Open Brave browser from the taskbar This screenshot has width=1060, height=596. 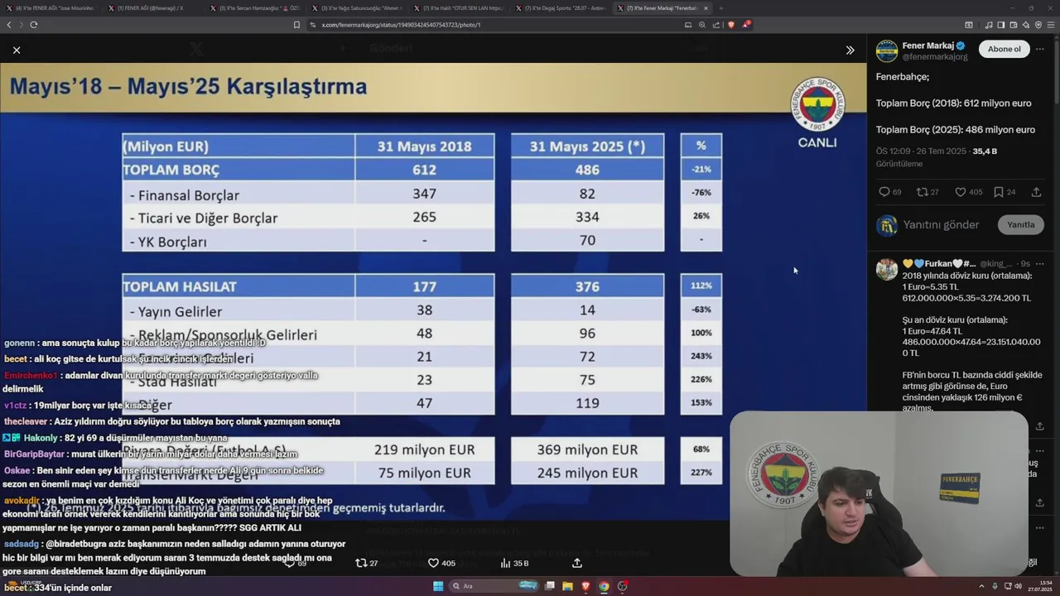pos(585,586)
